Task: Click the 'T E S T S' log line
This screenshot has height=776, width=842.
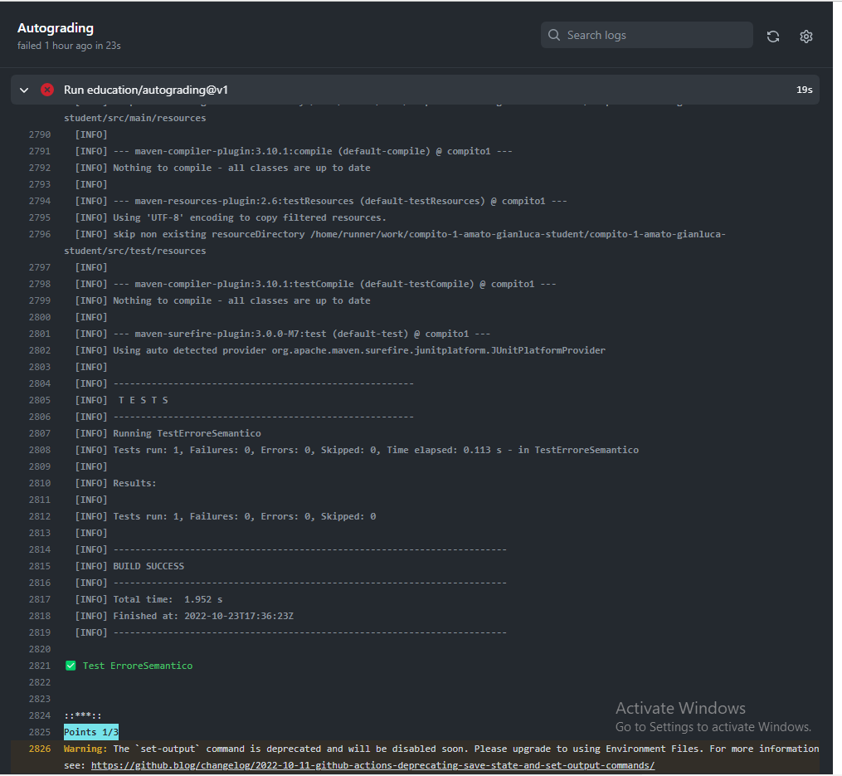Action: tap(122, 400)
